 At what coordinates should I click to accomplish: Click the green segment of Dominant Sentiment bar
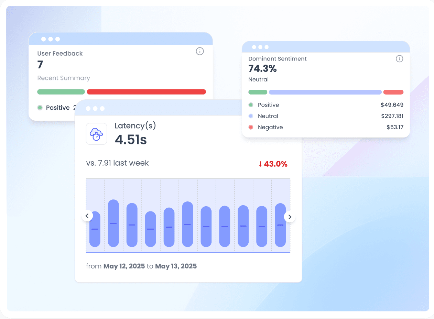click(258, 92)
